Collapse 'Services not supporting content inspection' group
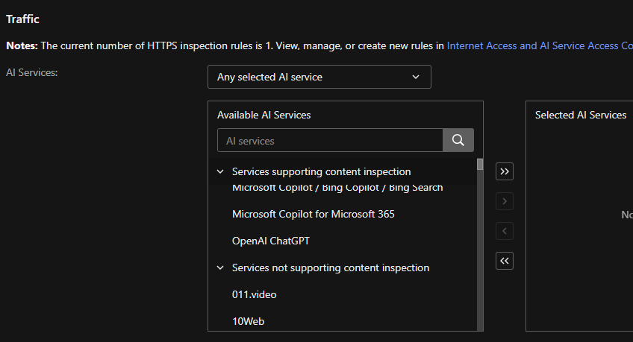This screenshot has height=342, width=633. [220, 267]
